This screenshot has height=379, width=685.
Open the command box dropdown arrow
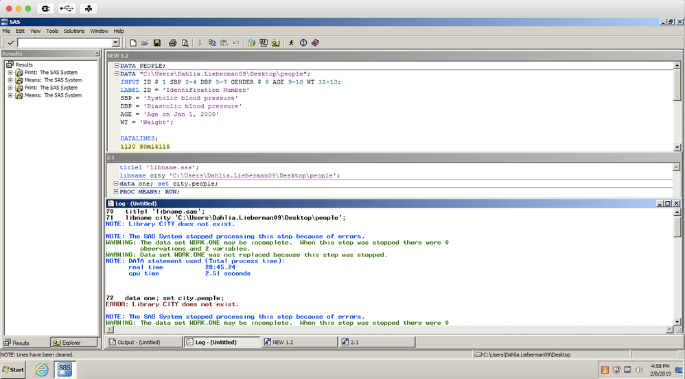[x=115, y=42]
